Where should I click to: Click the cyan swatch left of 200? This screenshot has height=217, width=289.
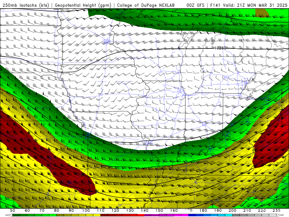[229, 215]
